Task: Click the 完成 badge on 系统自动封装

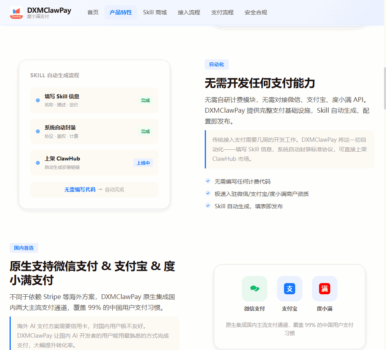Action: 145,131
